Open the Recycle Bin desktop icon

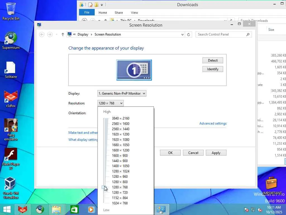[11, 11]
